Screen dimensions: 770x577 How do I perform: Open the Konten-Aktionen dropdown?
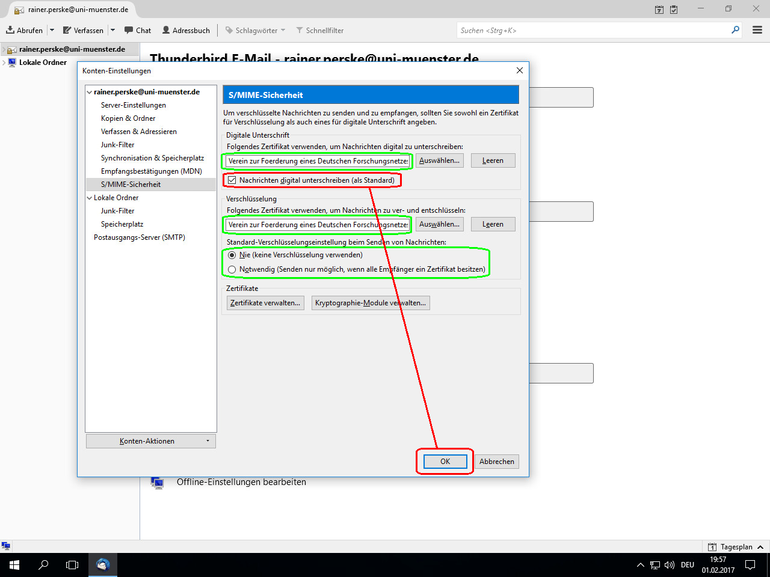click(x=150, y=441)
